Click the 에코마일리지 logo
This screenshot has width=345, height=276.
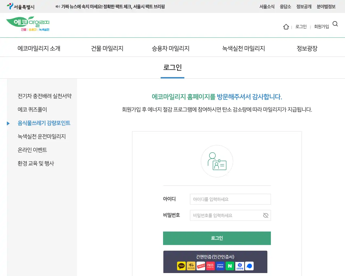click(28, 24)
